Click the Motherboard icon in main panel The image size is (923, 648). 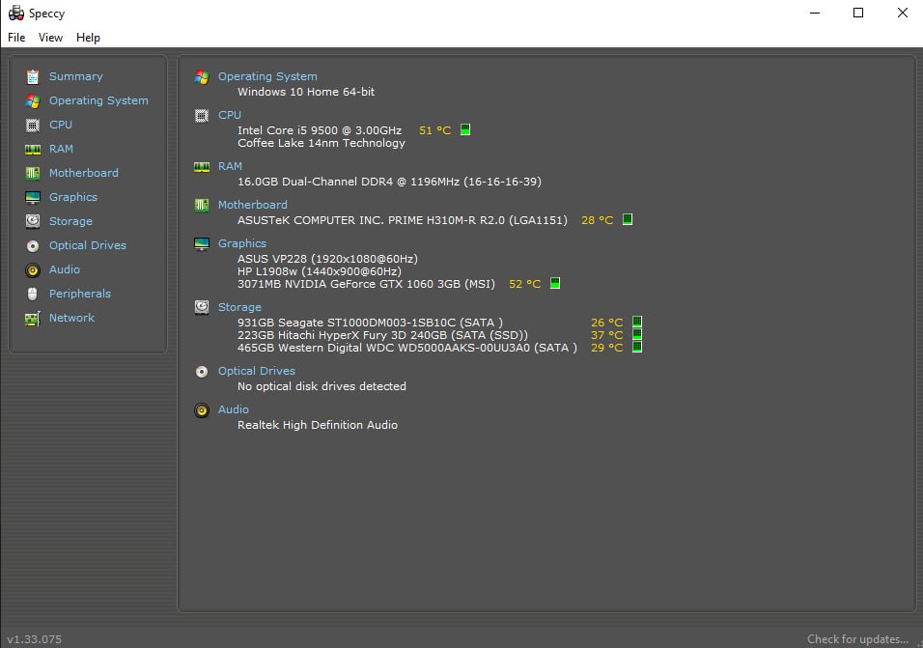click(x=202, y=205)
